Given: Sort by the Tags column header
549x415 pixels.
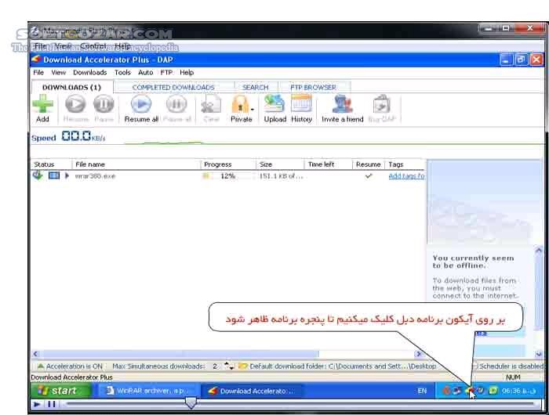Looking at the screenshot, I should tap(405, 164).
